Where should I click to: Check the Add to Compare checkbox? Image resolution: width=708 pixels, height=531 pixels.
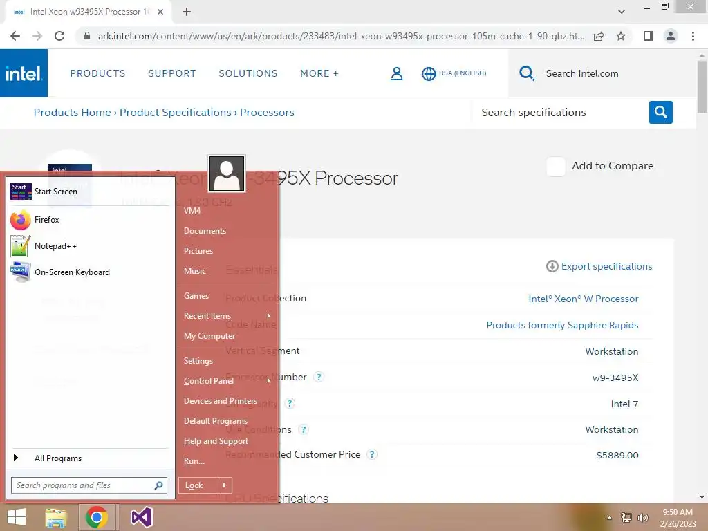point(555,167)
